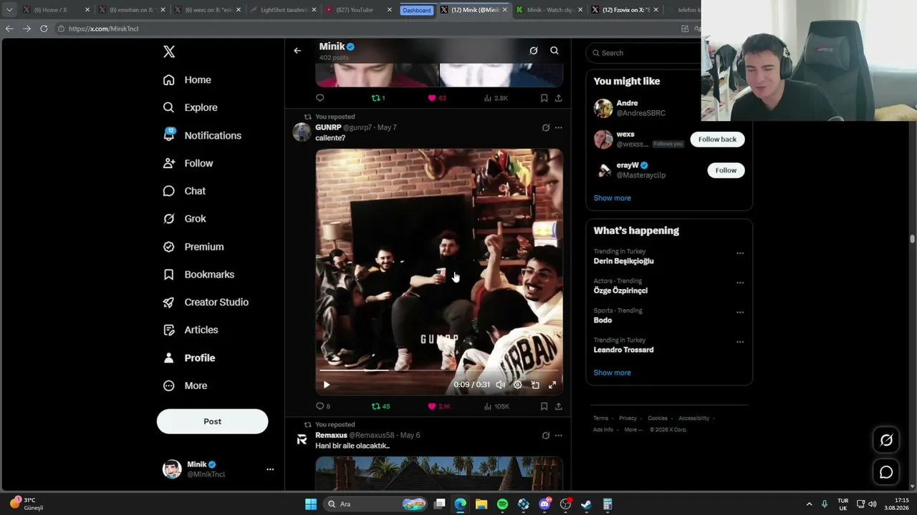The height and width of the screenshot is (515, 917).
Task: Expand the GUNRP video to fullscreen
Action: tap(552, 385)
